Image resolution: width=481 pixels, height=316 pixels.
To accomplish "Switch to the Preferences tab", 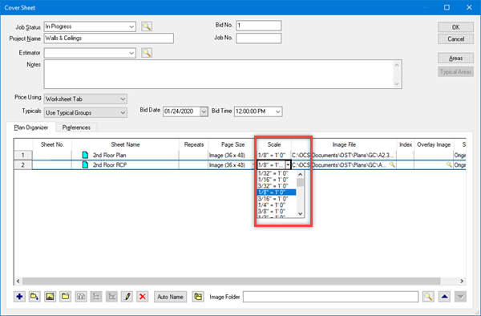I will [x=76, y=128].
